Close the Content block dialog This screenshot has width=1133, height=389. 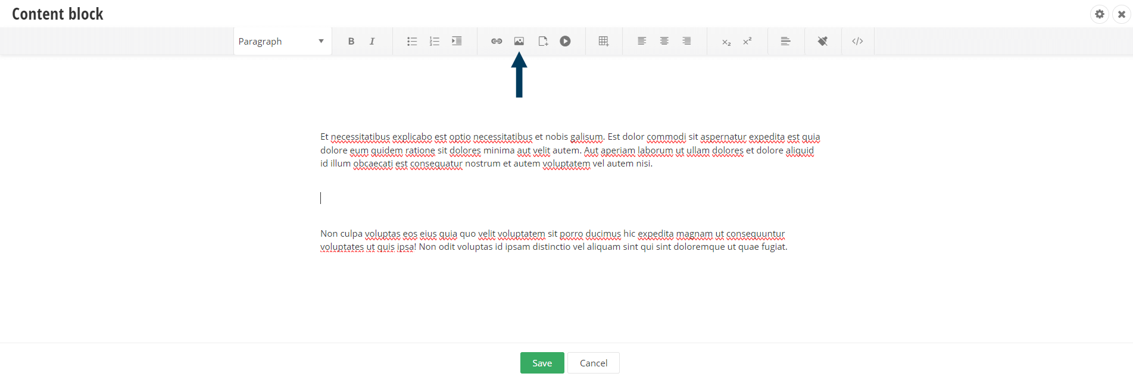coord(1122,14)
